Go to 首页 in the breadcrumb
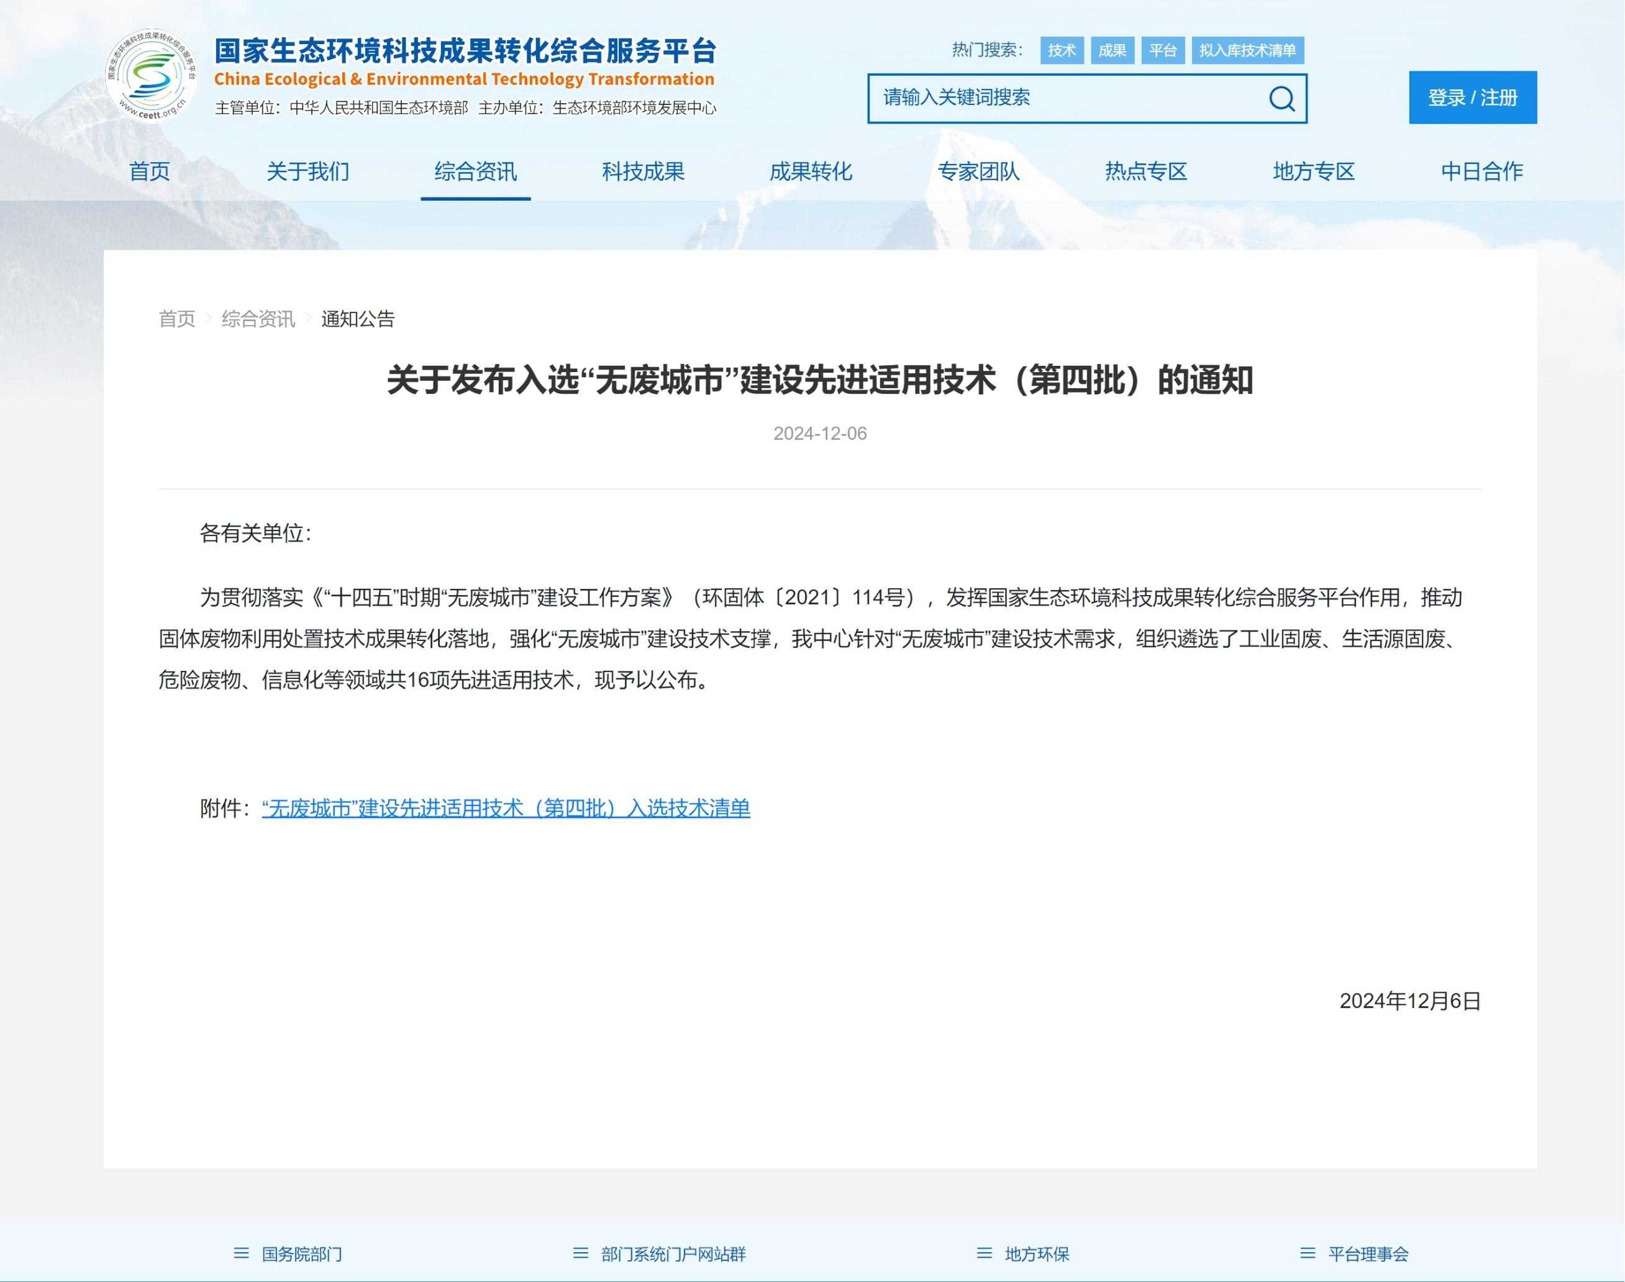 click(x=176, y=319)
